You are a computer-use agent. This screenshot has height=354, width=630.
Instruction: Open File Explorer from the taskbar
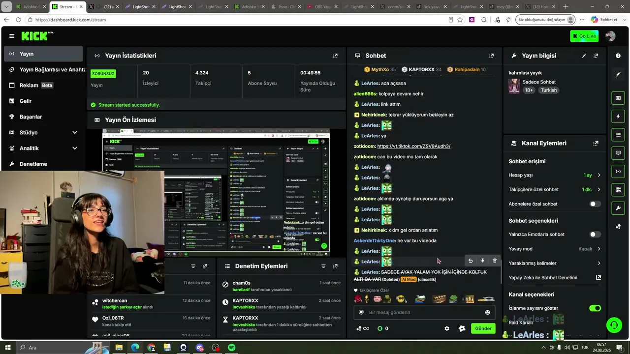coord(119,348)
